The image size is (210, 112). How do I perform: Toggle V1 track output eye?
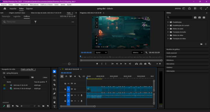pyautogui.click(x=75, y=89)
